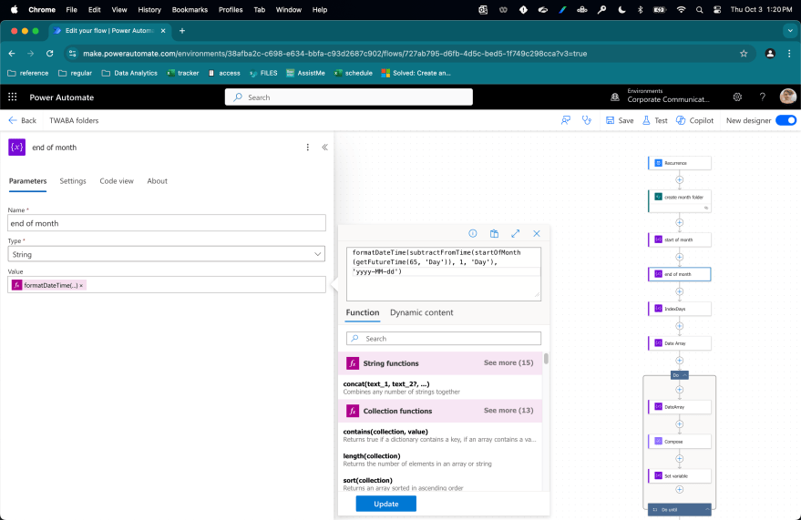Click the function list scrollbar

(546, 359)
